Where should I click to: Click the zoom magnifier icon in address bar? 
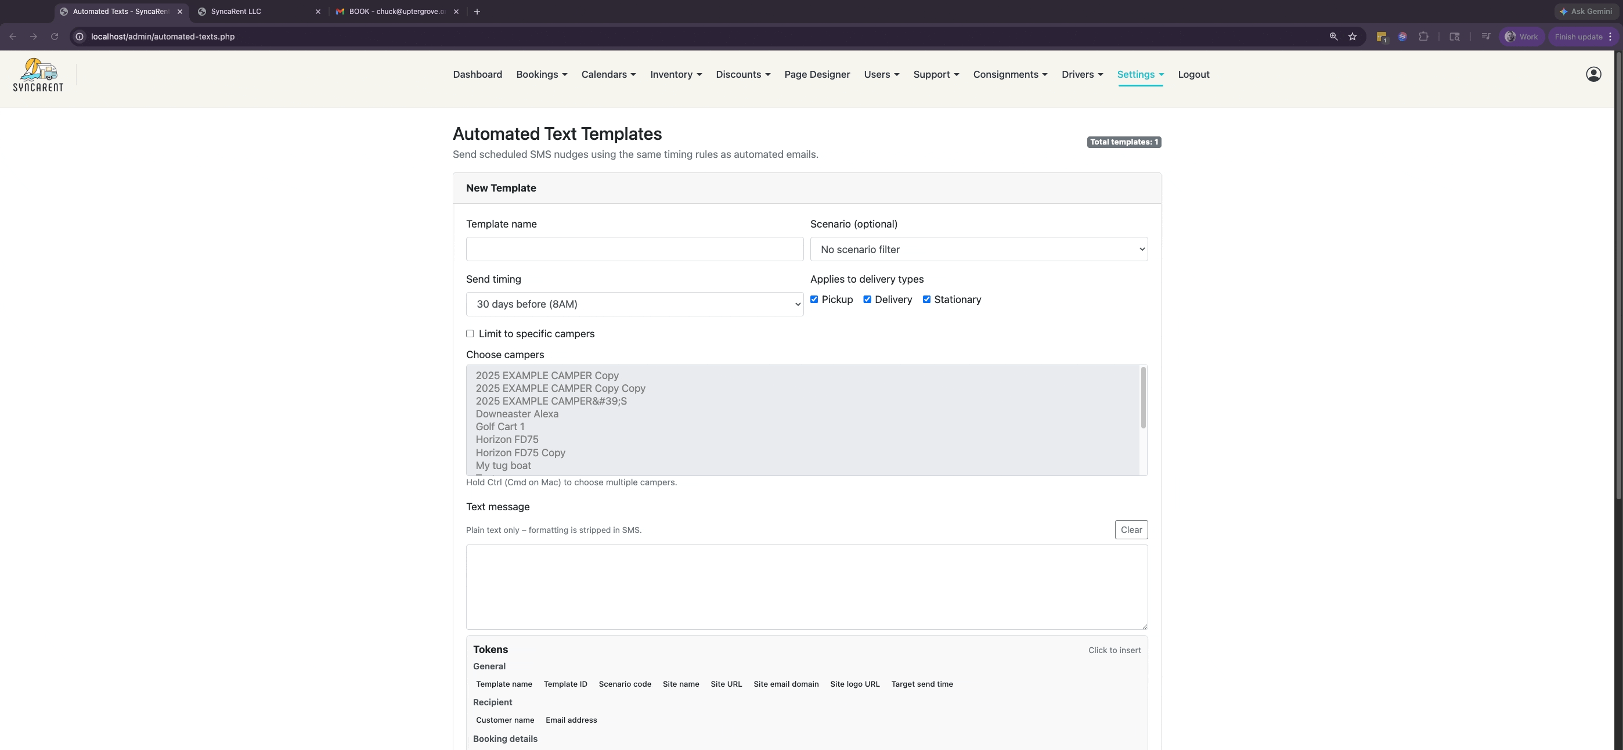tap(1333, 37)
